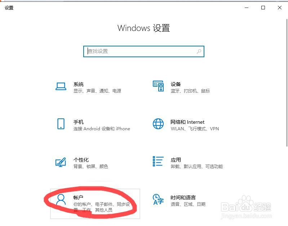Select the 网络和 Internet heading
Screen dimensions: 288x226
187,122
